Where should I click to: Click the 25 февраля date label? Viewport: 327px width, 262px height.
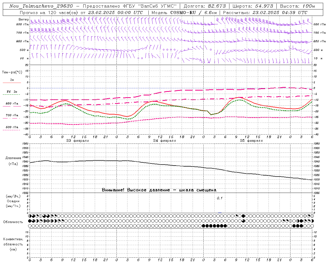tap(251, 141)
